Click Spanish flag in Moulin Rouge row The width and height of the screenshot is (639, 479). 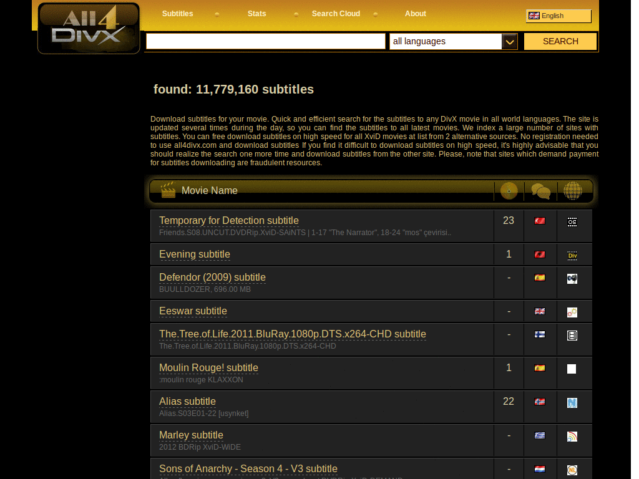click(540, 368)
